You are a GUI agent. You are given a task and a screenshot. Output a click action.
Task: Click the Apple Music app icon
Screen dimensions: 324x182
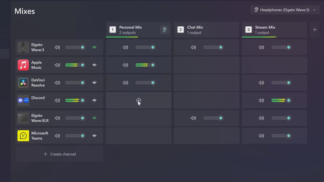(23, 65)
